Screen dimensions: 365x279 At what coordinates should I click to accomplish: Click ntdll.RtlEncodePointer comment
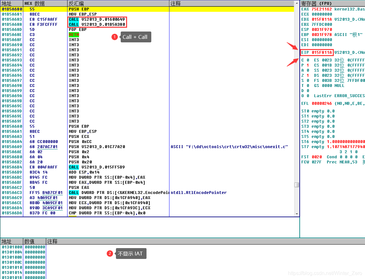pyautogui.click(x=198, y=193)
